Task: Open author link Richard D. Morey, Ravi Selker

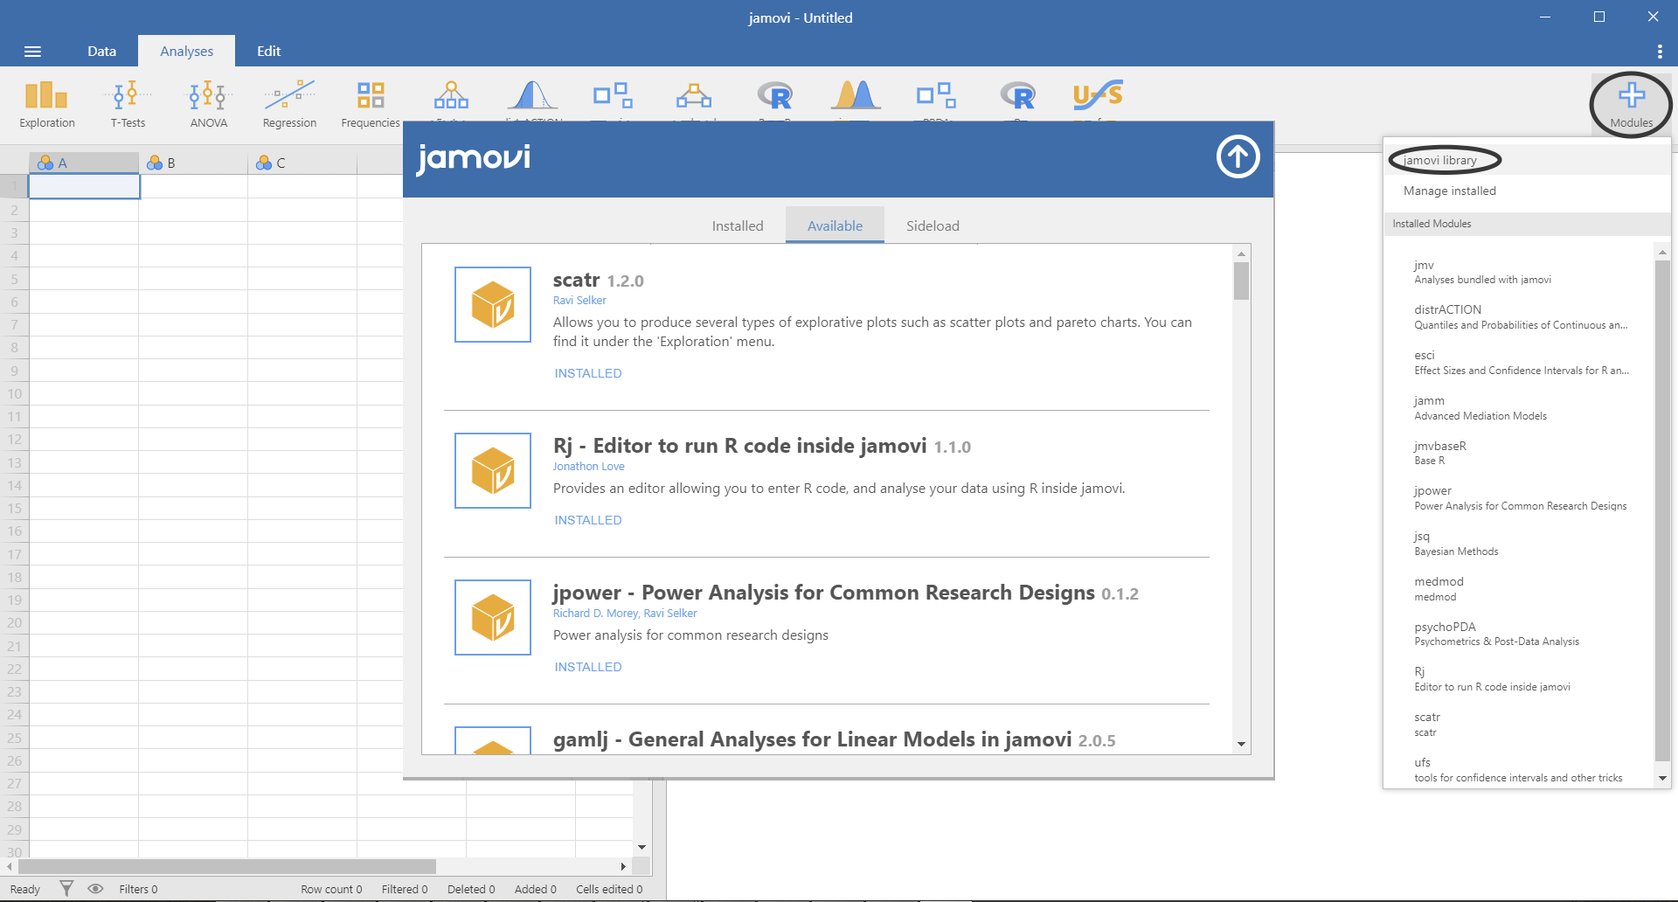Action: click(625, 614)
